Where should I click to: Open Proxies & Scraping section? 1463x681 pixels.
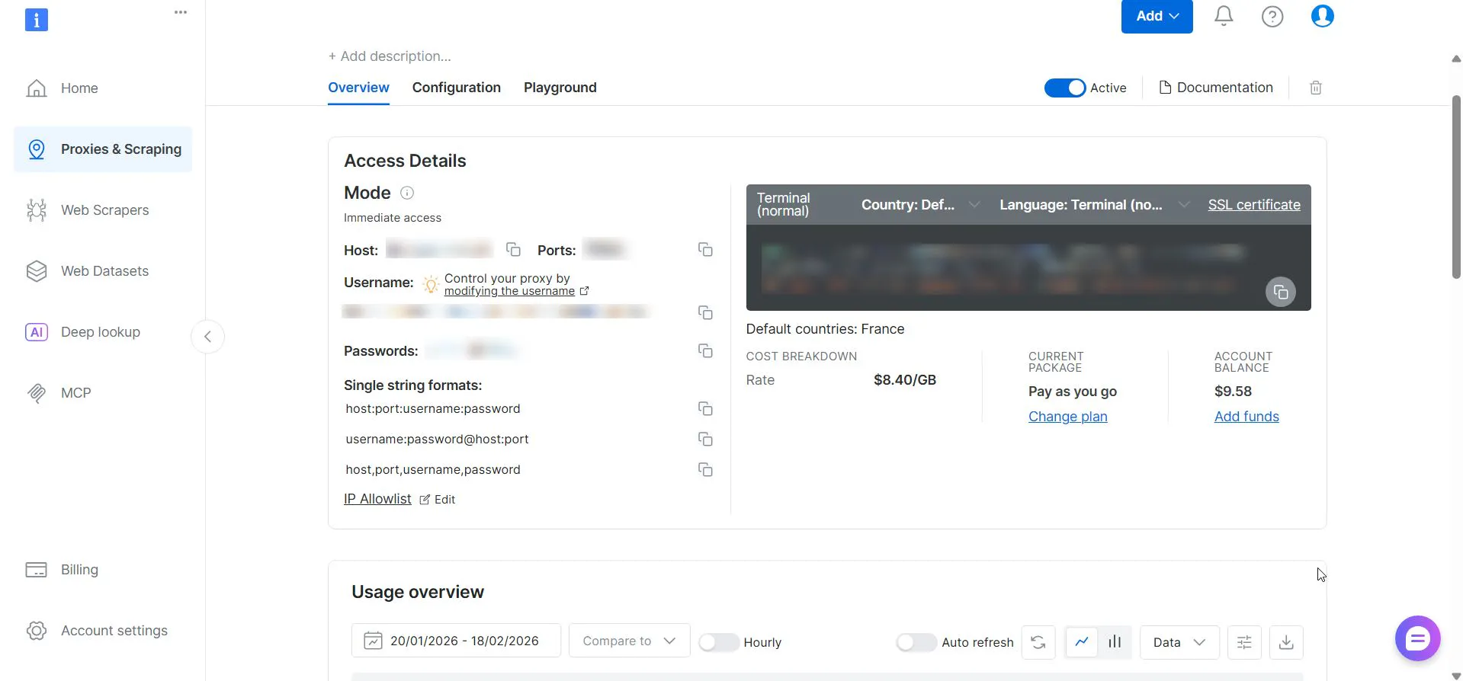(103, 149)
